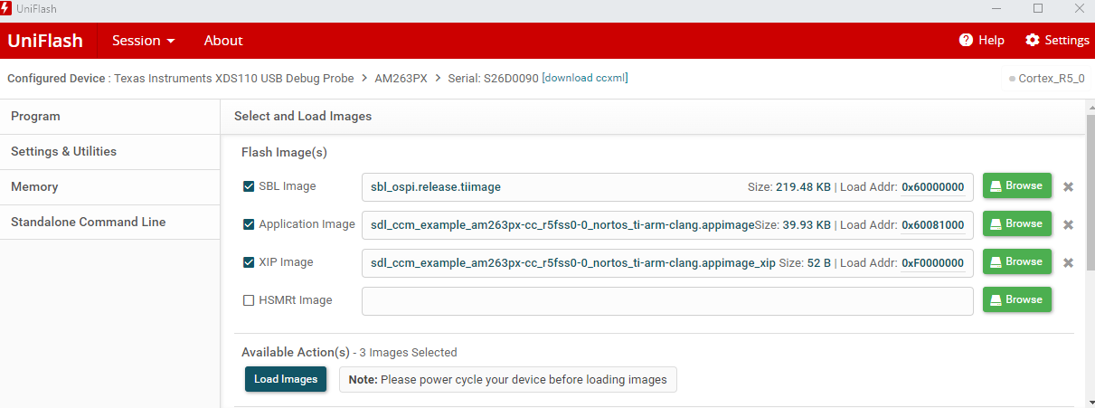The height and width of the screenshot is (408, 1095).
Task: Browse for the XIP image file
Action: (1017, 261)
